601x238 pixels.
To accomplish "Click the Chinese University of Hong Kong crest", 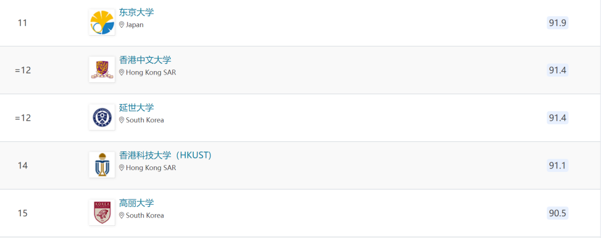I will [x=102, y=70].
